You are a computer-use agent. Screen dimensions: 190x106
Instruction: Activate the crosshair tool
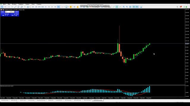pyautogui.click(x=5, y=7)
